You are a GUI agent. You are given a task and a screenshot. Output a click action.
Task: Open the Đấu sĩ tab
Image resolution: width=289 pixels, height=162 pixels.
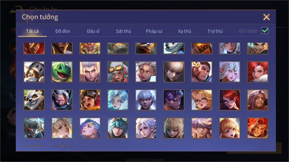click(93, 31)
